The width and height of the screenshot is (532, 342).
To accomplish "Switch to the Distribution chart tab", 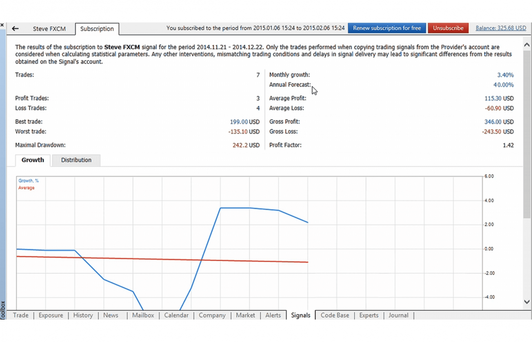I will point(76,160).
